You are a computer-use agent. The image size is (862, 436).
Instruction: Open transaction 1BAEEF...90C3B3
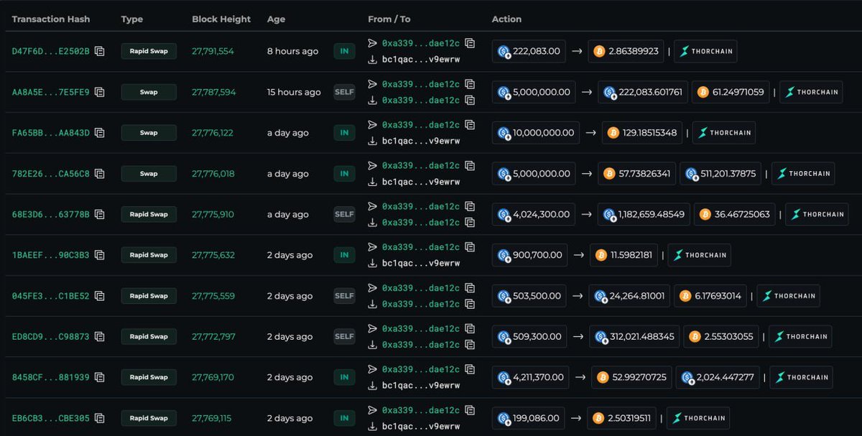[x=51, y=255]
